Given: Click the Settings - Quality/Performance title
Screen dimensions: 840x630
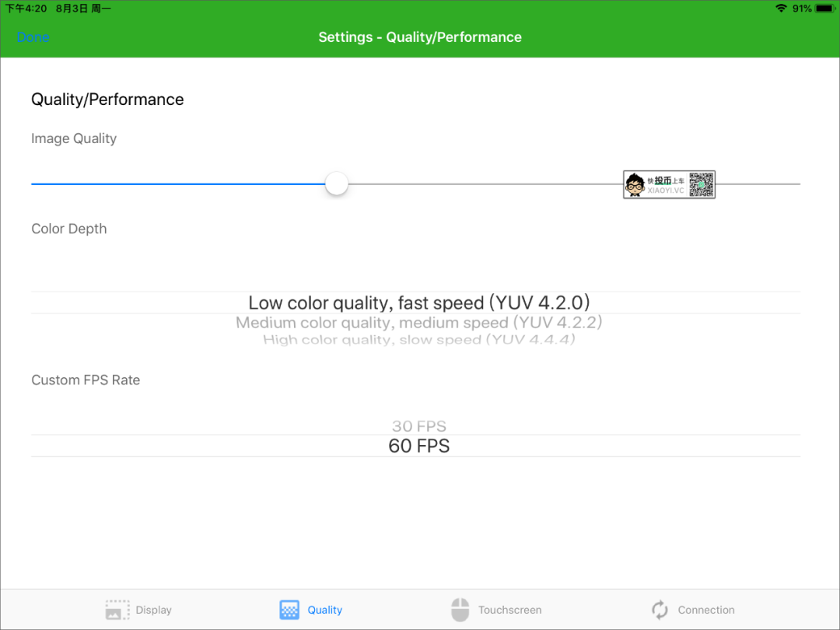Looking at the screenshot, I should pyautogui.click(x=420, y=37).
